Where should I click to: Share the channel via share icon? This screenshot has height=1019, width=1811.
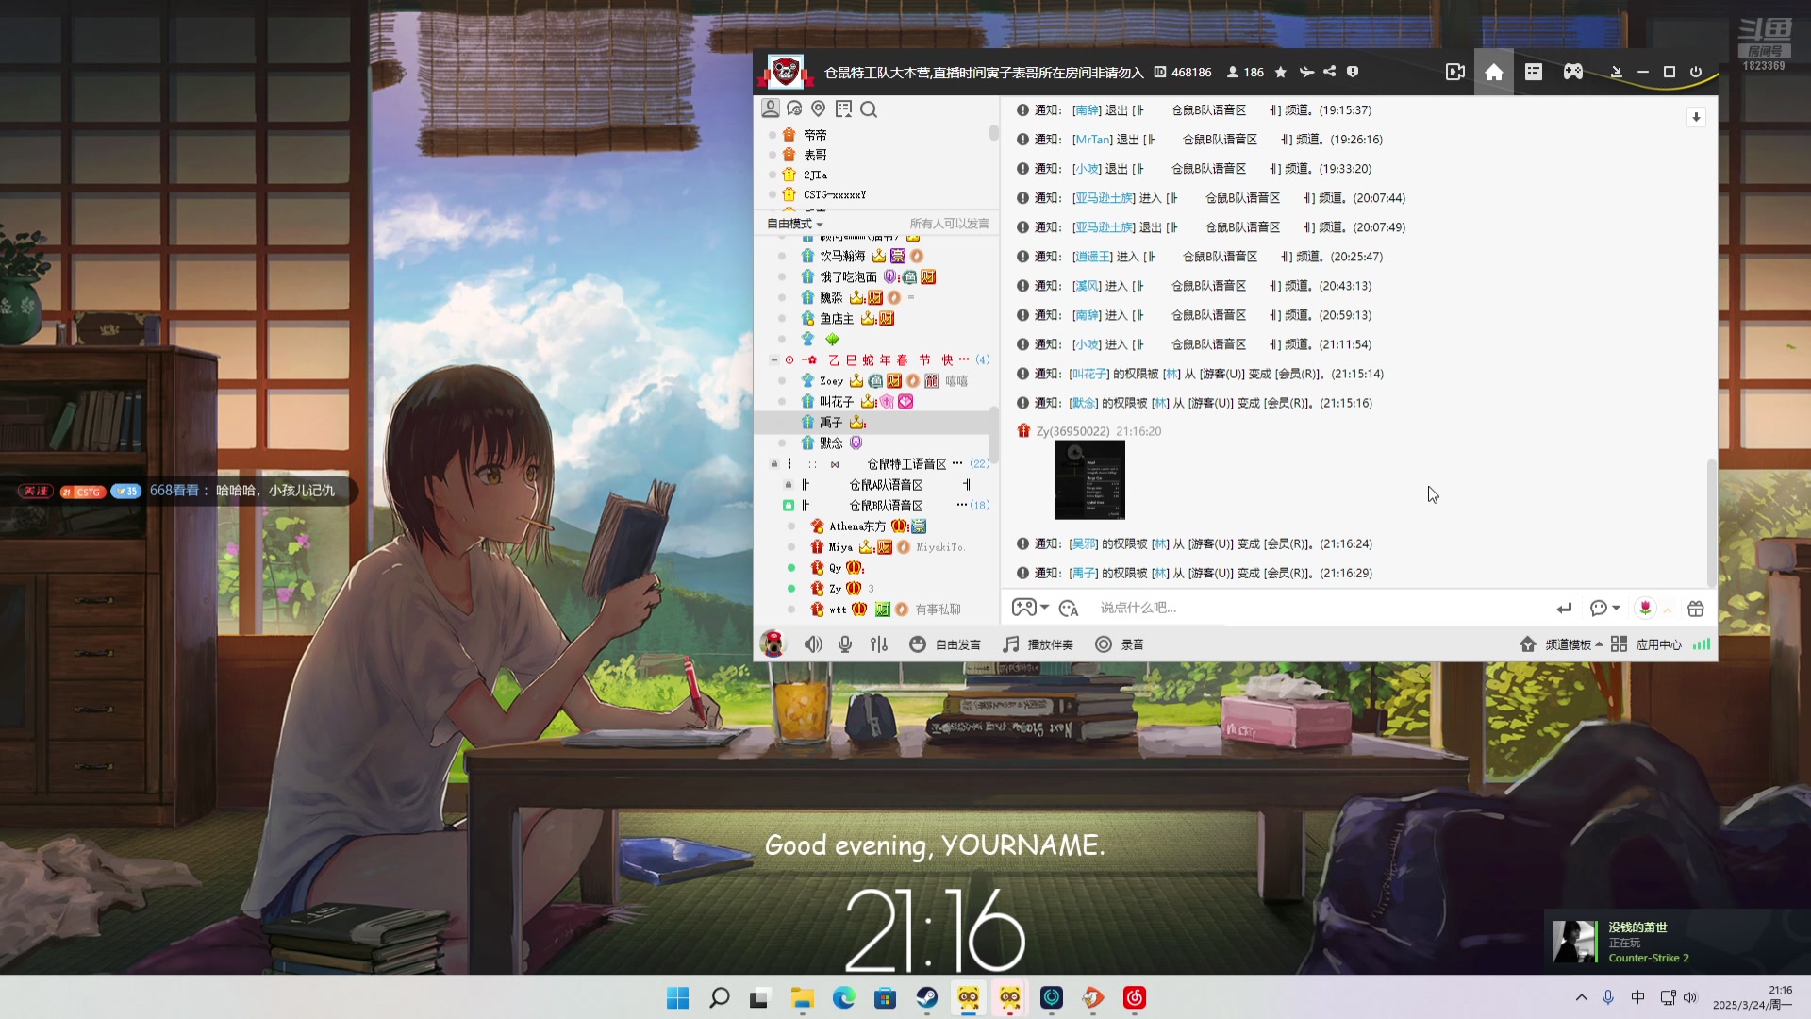pyautogui.click(x=1330, y=72)
